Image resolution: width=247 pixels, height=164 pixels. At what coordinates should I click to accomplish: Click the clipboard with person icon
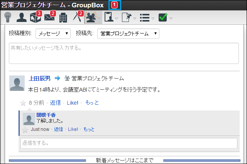[109, 17]
